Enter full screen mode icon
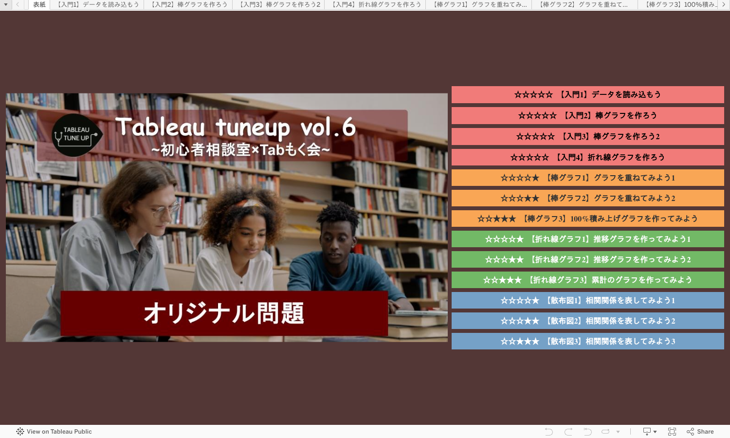This screenshot has width=730, height=438. (x=672, y=432)
